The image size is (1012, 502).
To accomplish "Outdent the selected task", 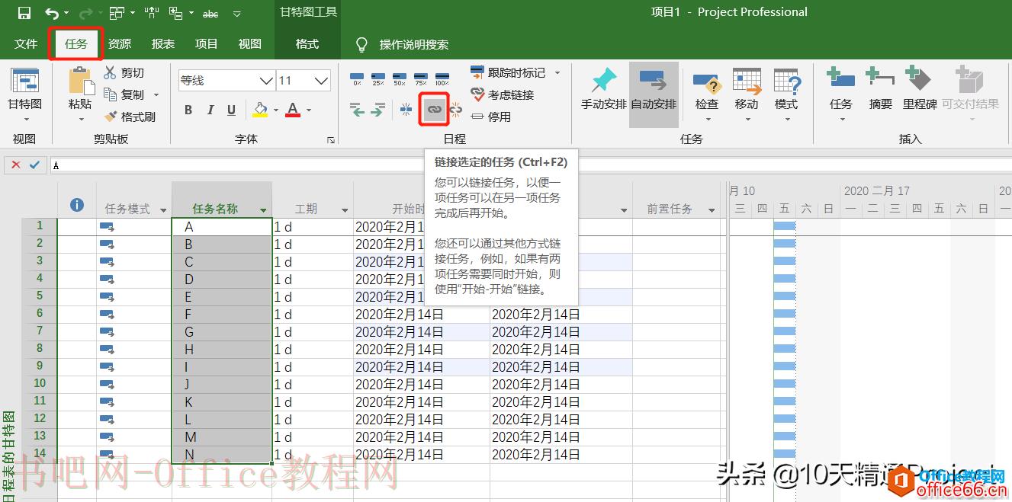I will pyautogui.click(x=357, y=110).
